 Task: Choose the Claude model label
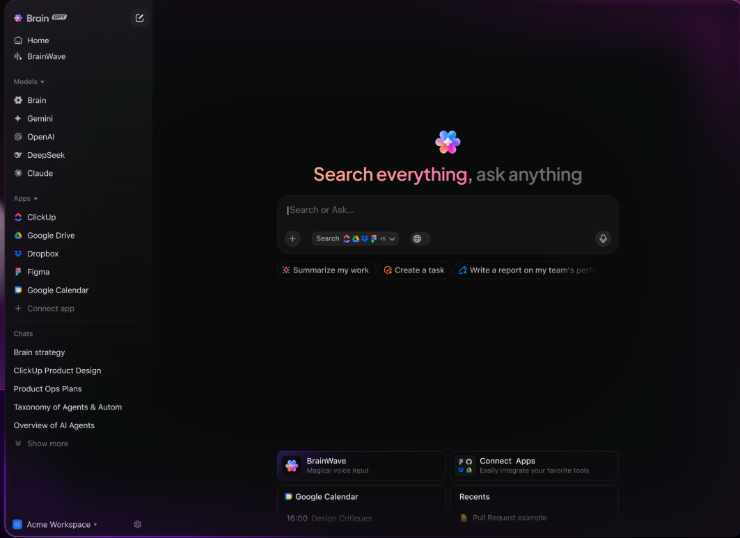[x=40, y=173]
